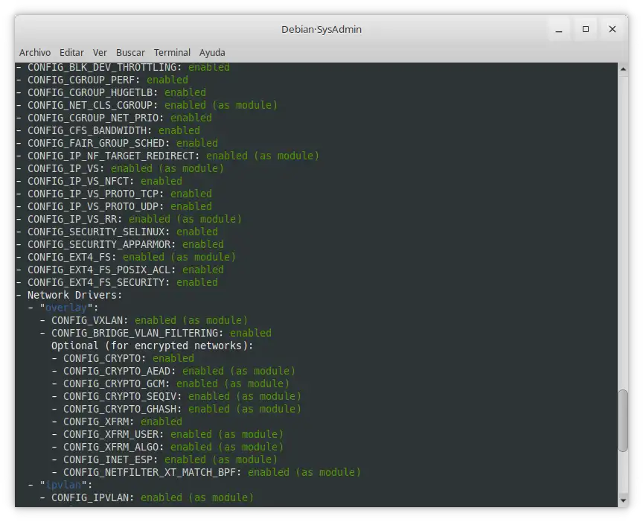
Task: Click the CONFIG_EXT4_FS: text
Action: 71,257
